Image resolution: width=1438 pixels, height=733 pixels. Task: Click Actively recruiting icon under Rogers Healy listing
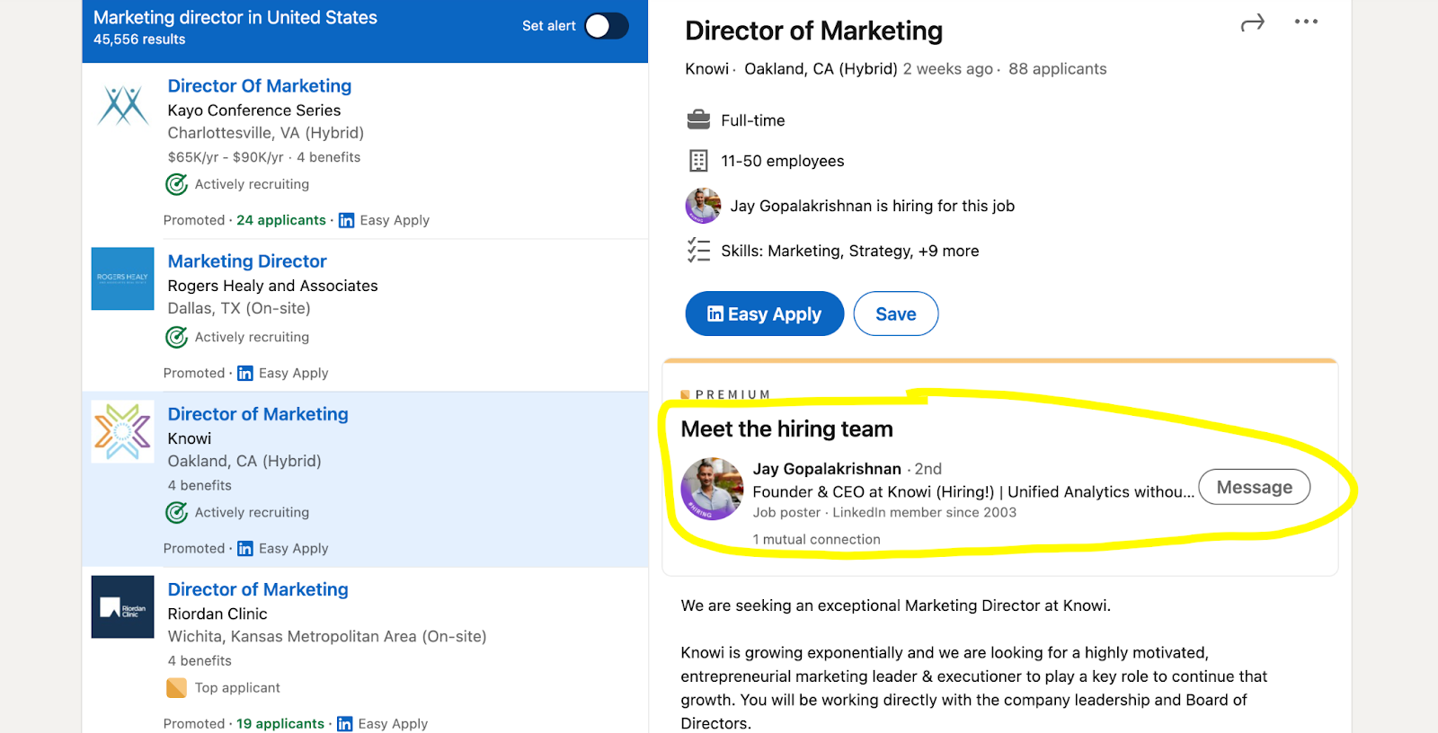click(177, 337)
